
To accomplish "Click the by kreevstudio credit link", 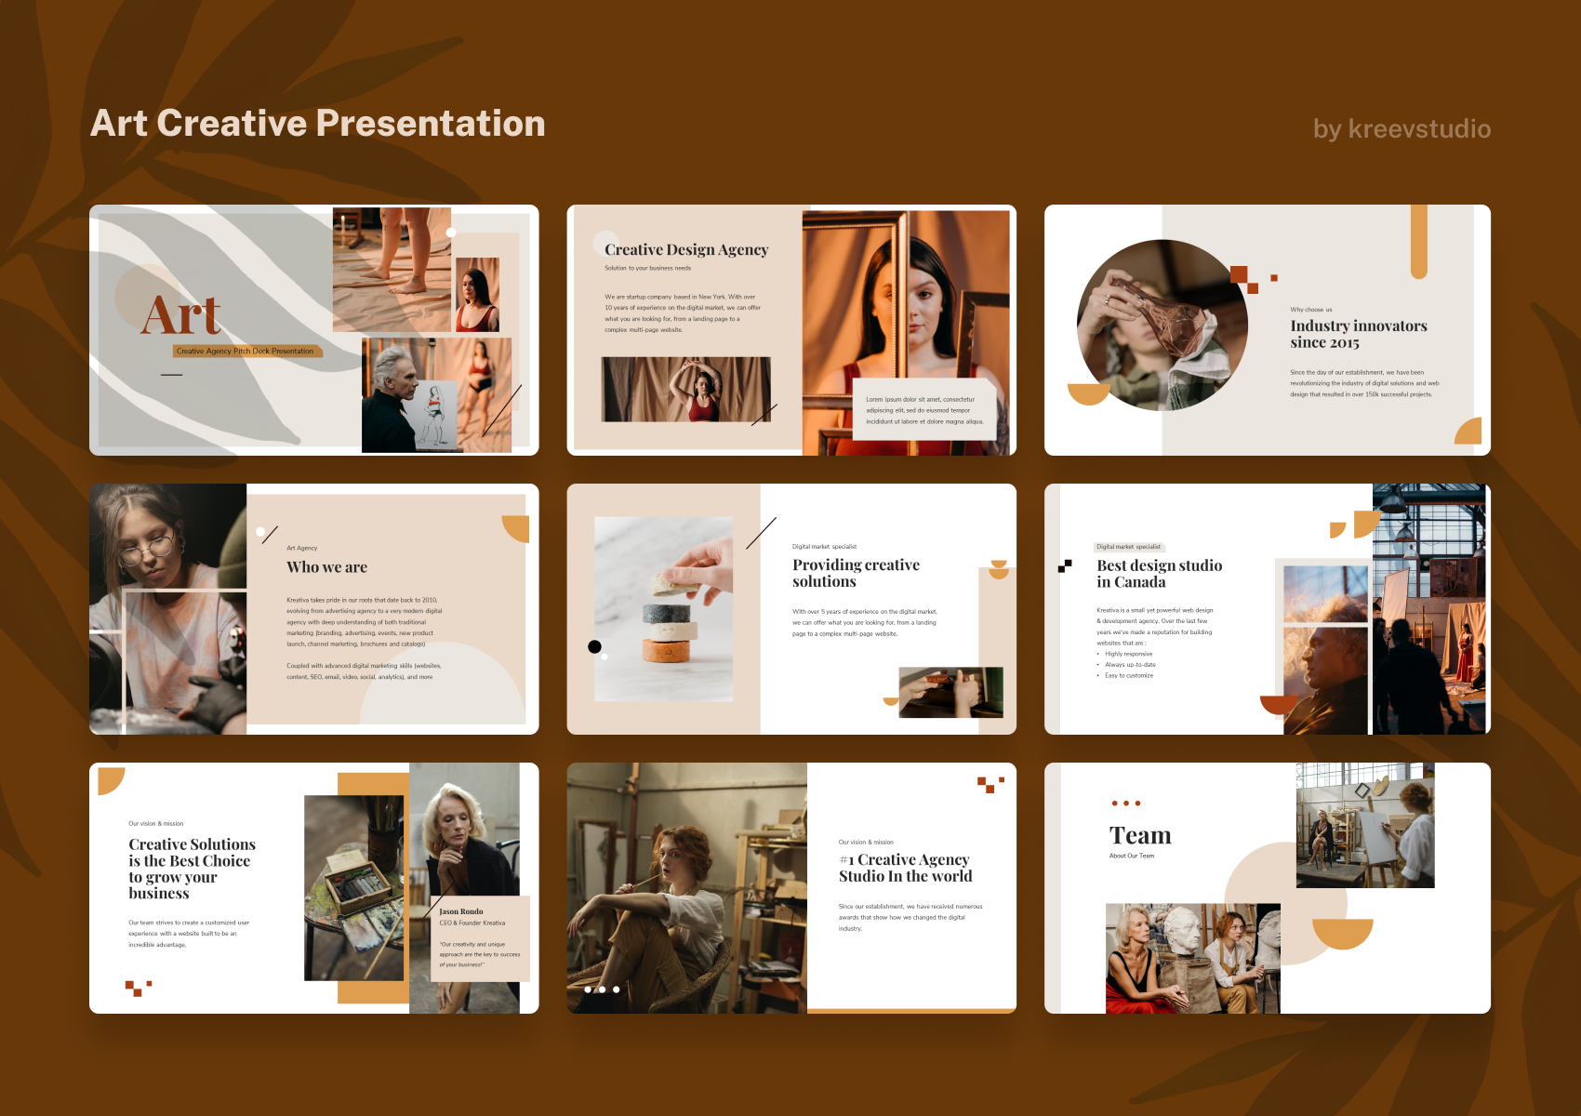I will 1401,129.
